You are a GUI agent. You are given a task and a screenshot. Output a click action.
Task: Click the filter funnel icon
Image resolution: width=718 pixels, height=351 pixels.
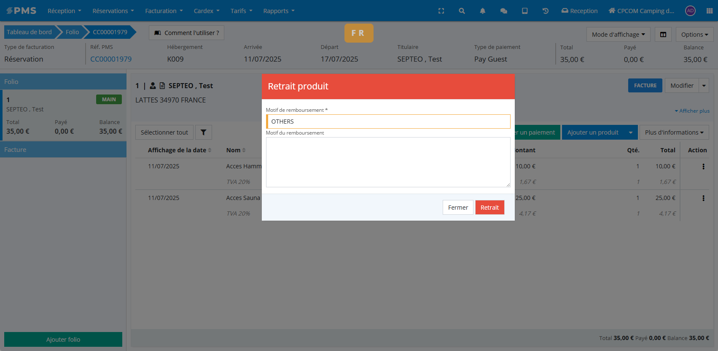click(x=203, y=132)
